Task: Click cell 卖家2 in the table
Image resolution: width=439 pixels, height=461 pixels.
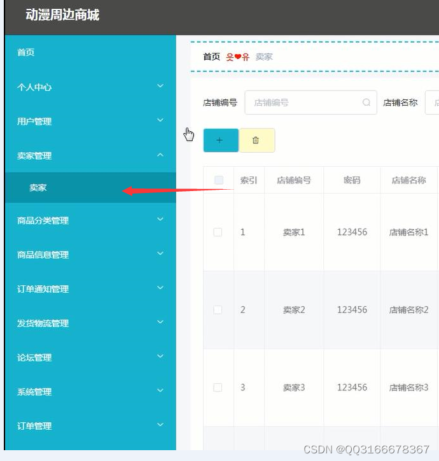Action: (294, 309)
